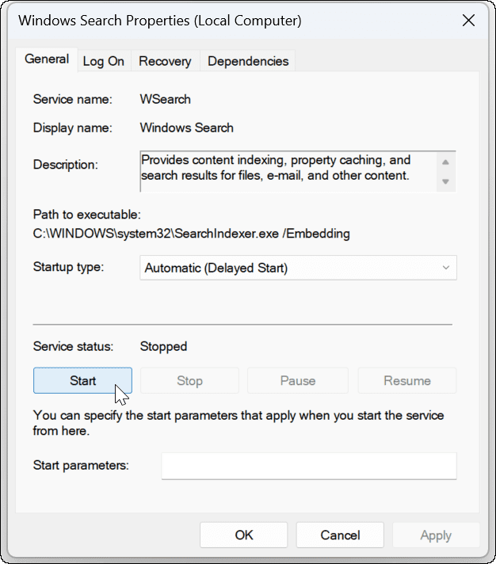This screenshot has width=496, height=564.
Task: Click the disabled Stop button
Action: [189, 380]
